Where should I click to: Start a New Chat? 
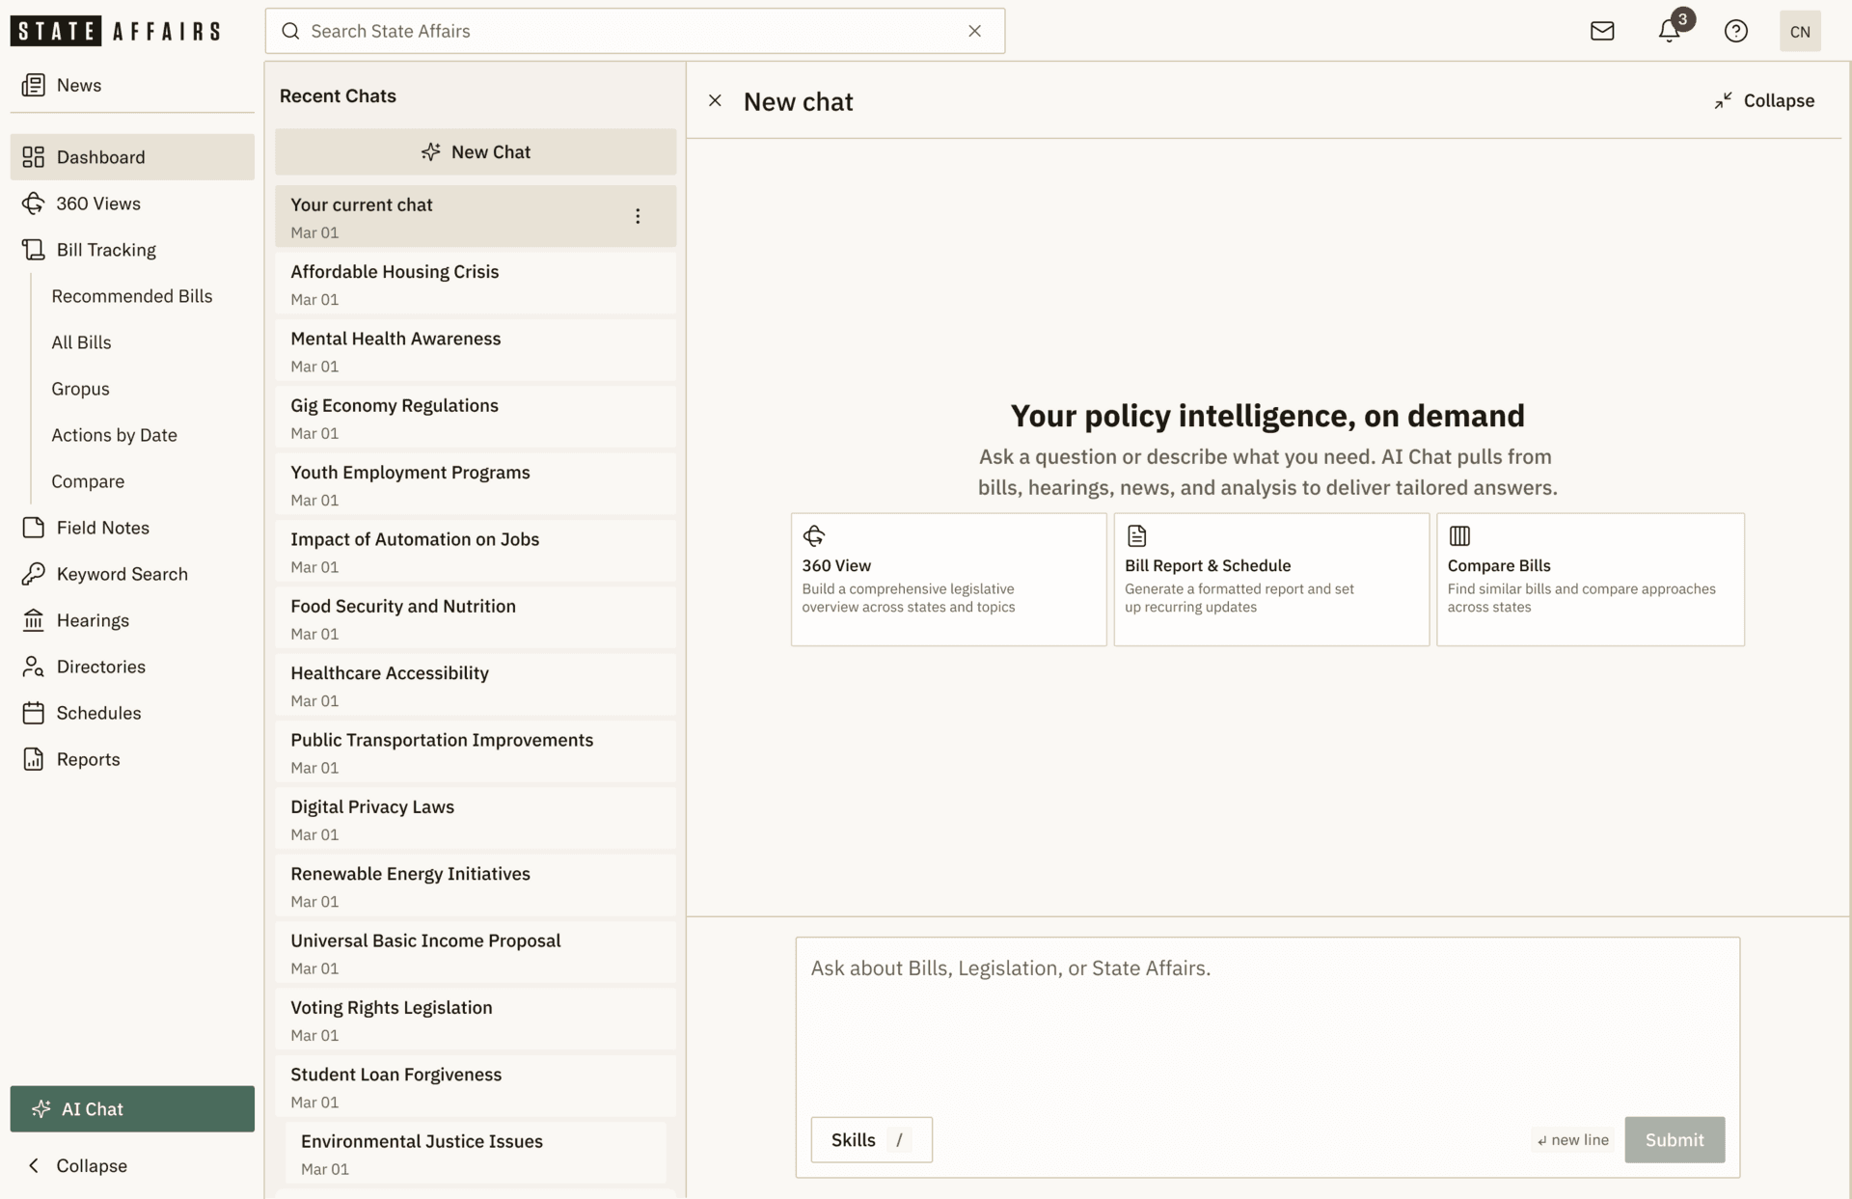tap(476, 151)
